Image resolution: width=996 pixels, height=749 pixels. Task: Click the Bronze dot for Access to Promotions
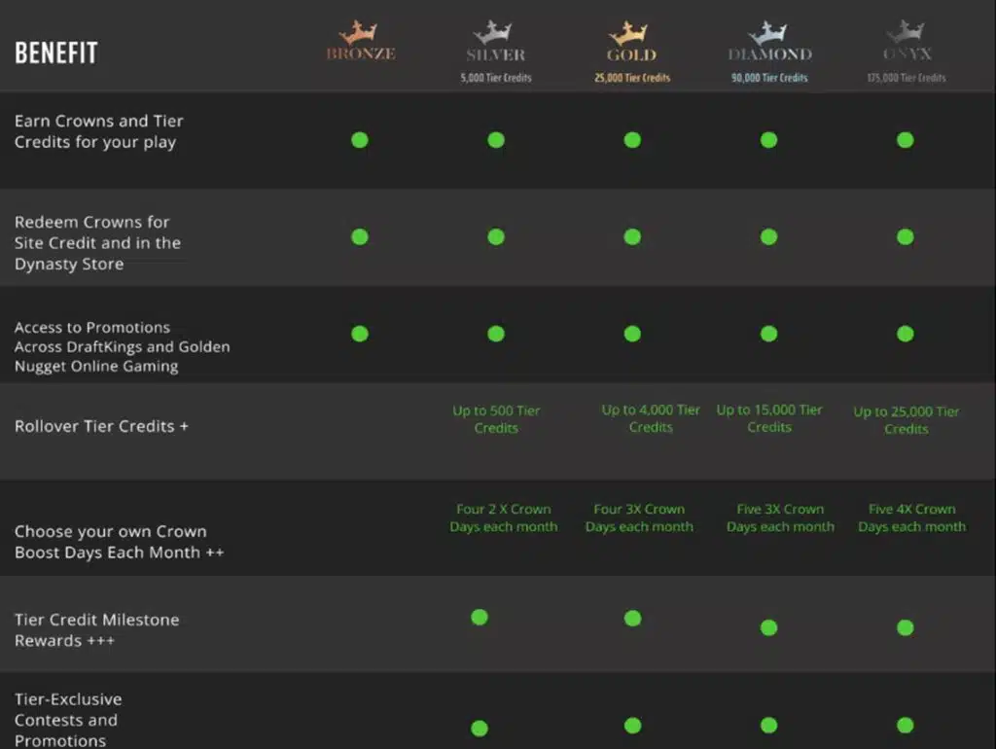coord(360,334)
